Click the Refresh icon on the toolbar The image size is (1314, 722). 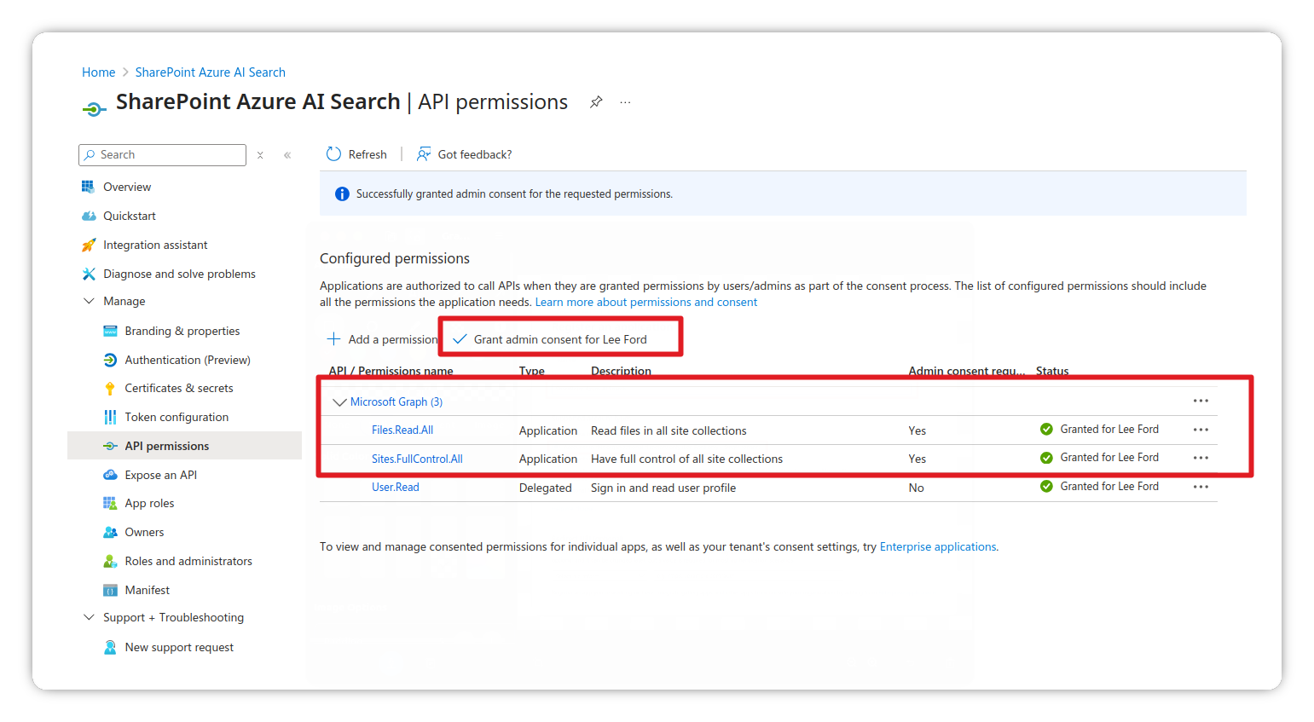click(333, 153)
